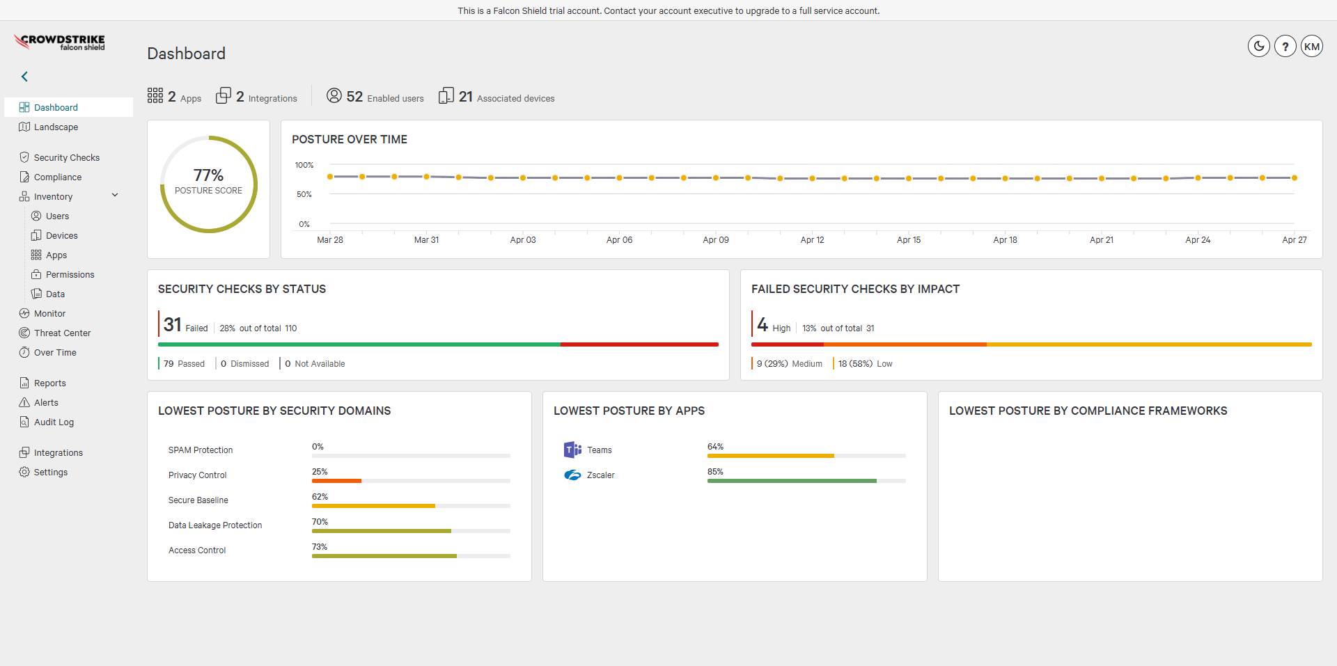The width and height of the screenshot is (1337, 666).
Task: Collapse the sidebar using the back arrow
Action: tap(24, 77)
